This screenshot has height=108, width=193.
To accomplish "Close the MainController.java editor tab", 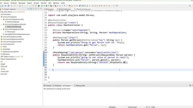I will (92, 9).
